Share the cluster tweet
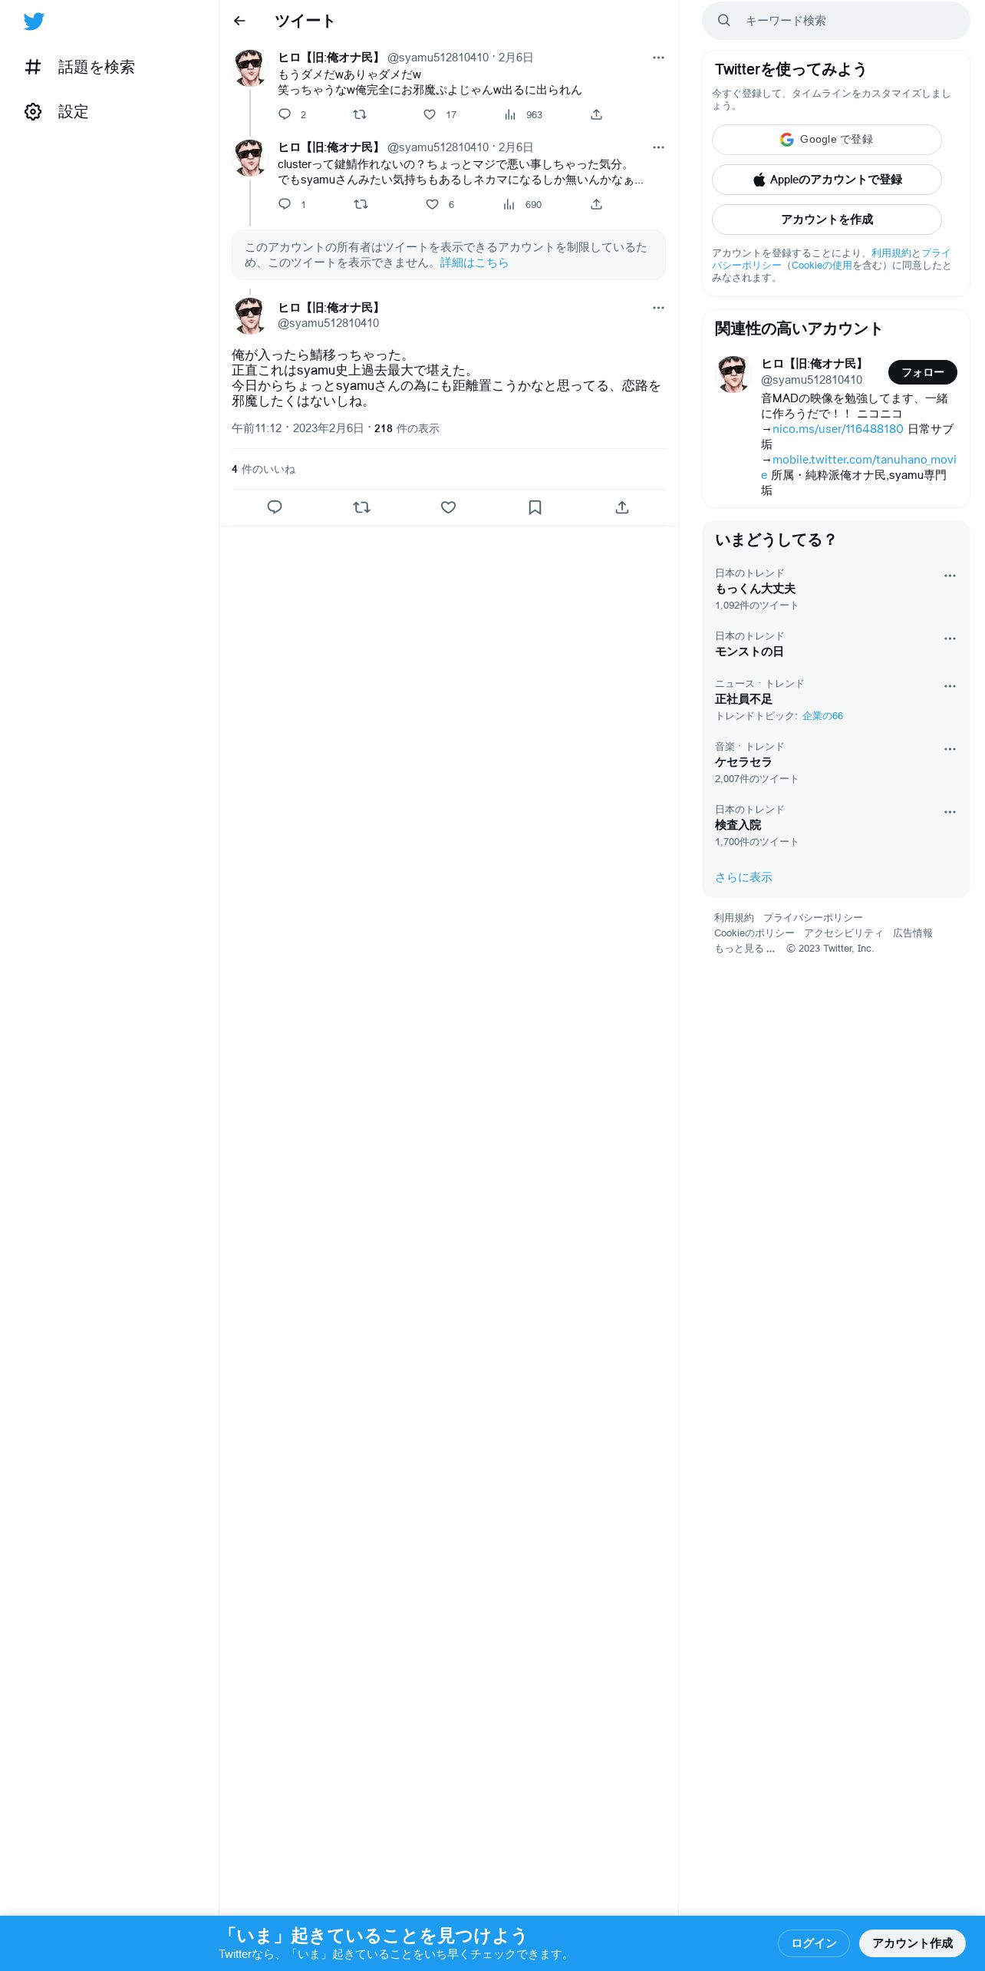985x1971 pixels. [x=596, y=204]
